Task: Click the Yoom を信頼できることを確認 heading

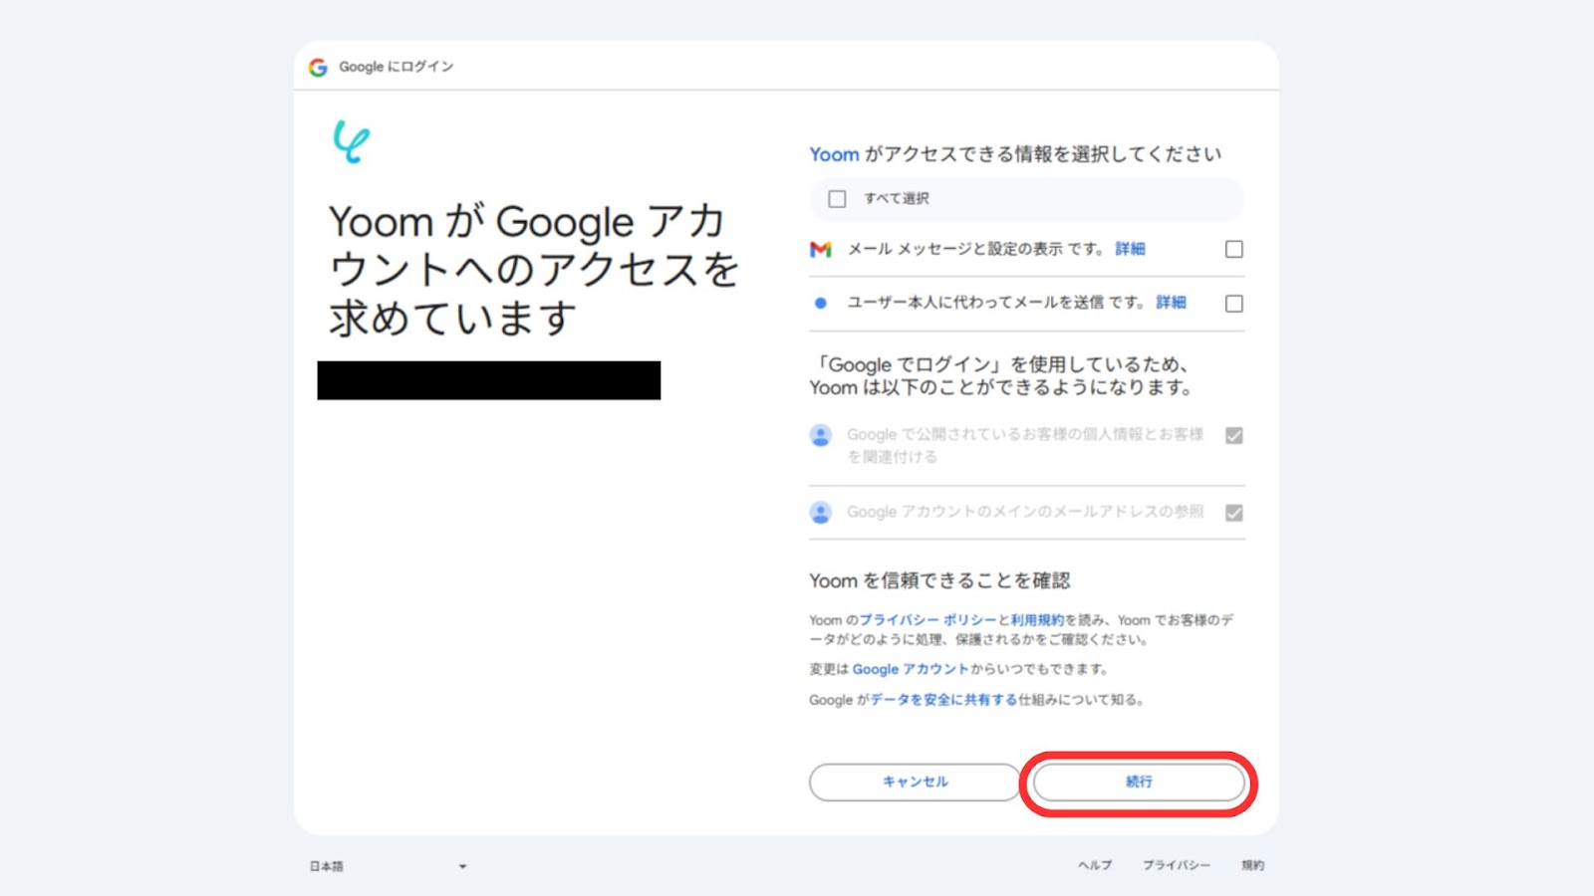Action: (939, 580)
